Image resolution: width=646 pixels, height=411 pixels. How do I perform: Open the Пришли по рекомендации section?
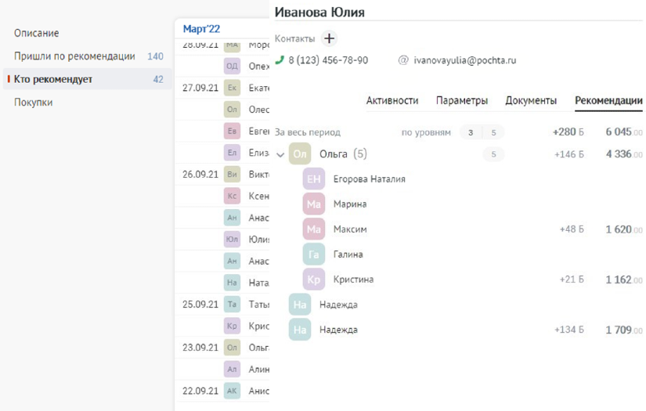coord(74,56)
